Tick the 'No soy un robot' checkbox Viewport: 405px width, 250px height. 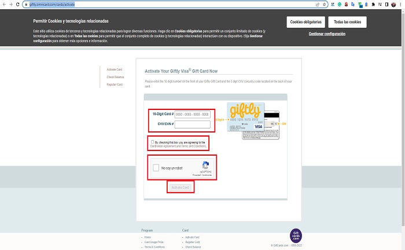click(156, 168)
